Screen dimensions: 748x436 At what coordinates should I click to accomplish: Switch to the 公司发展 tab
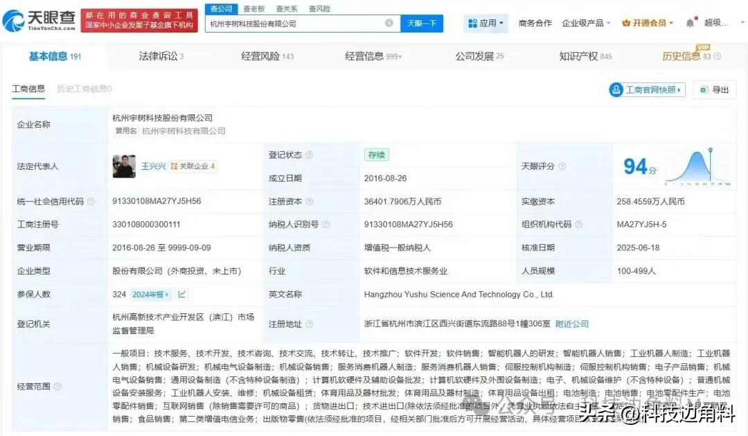click(479, 56)
